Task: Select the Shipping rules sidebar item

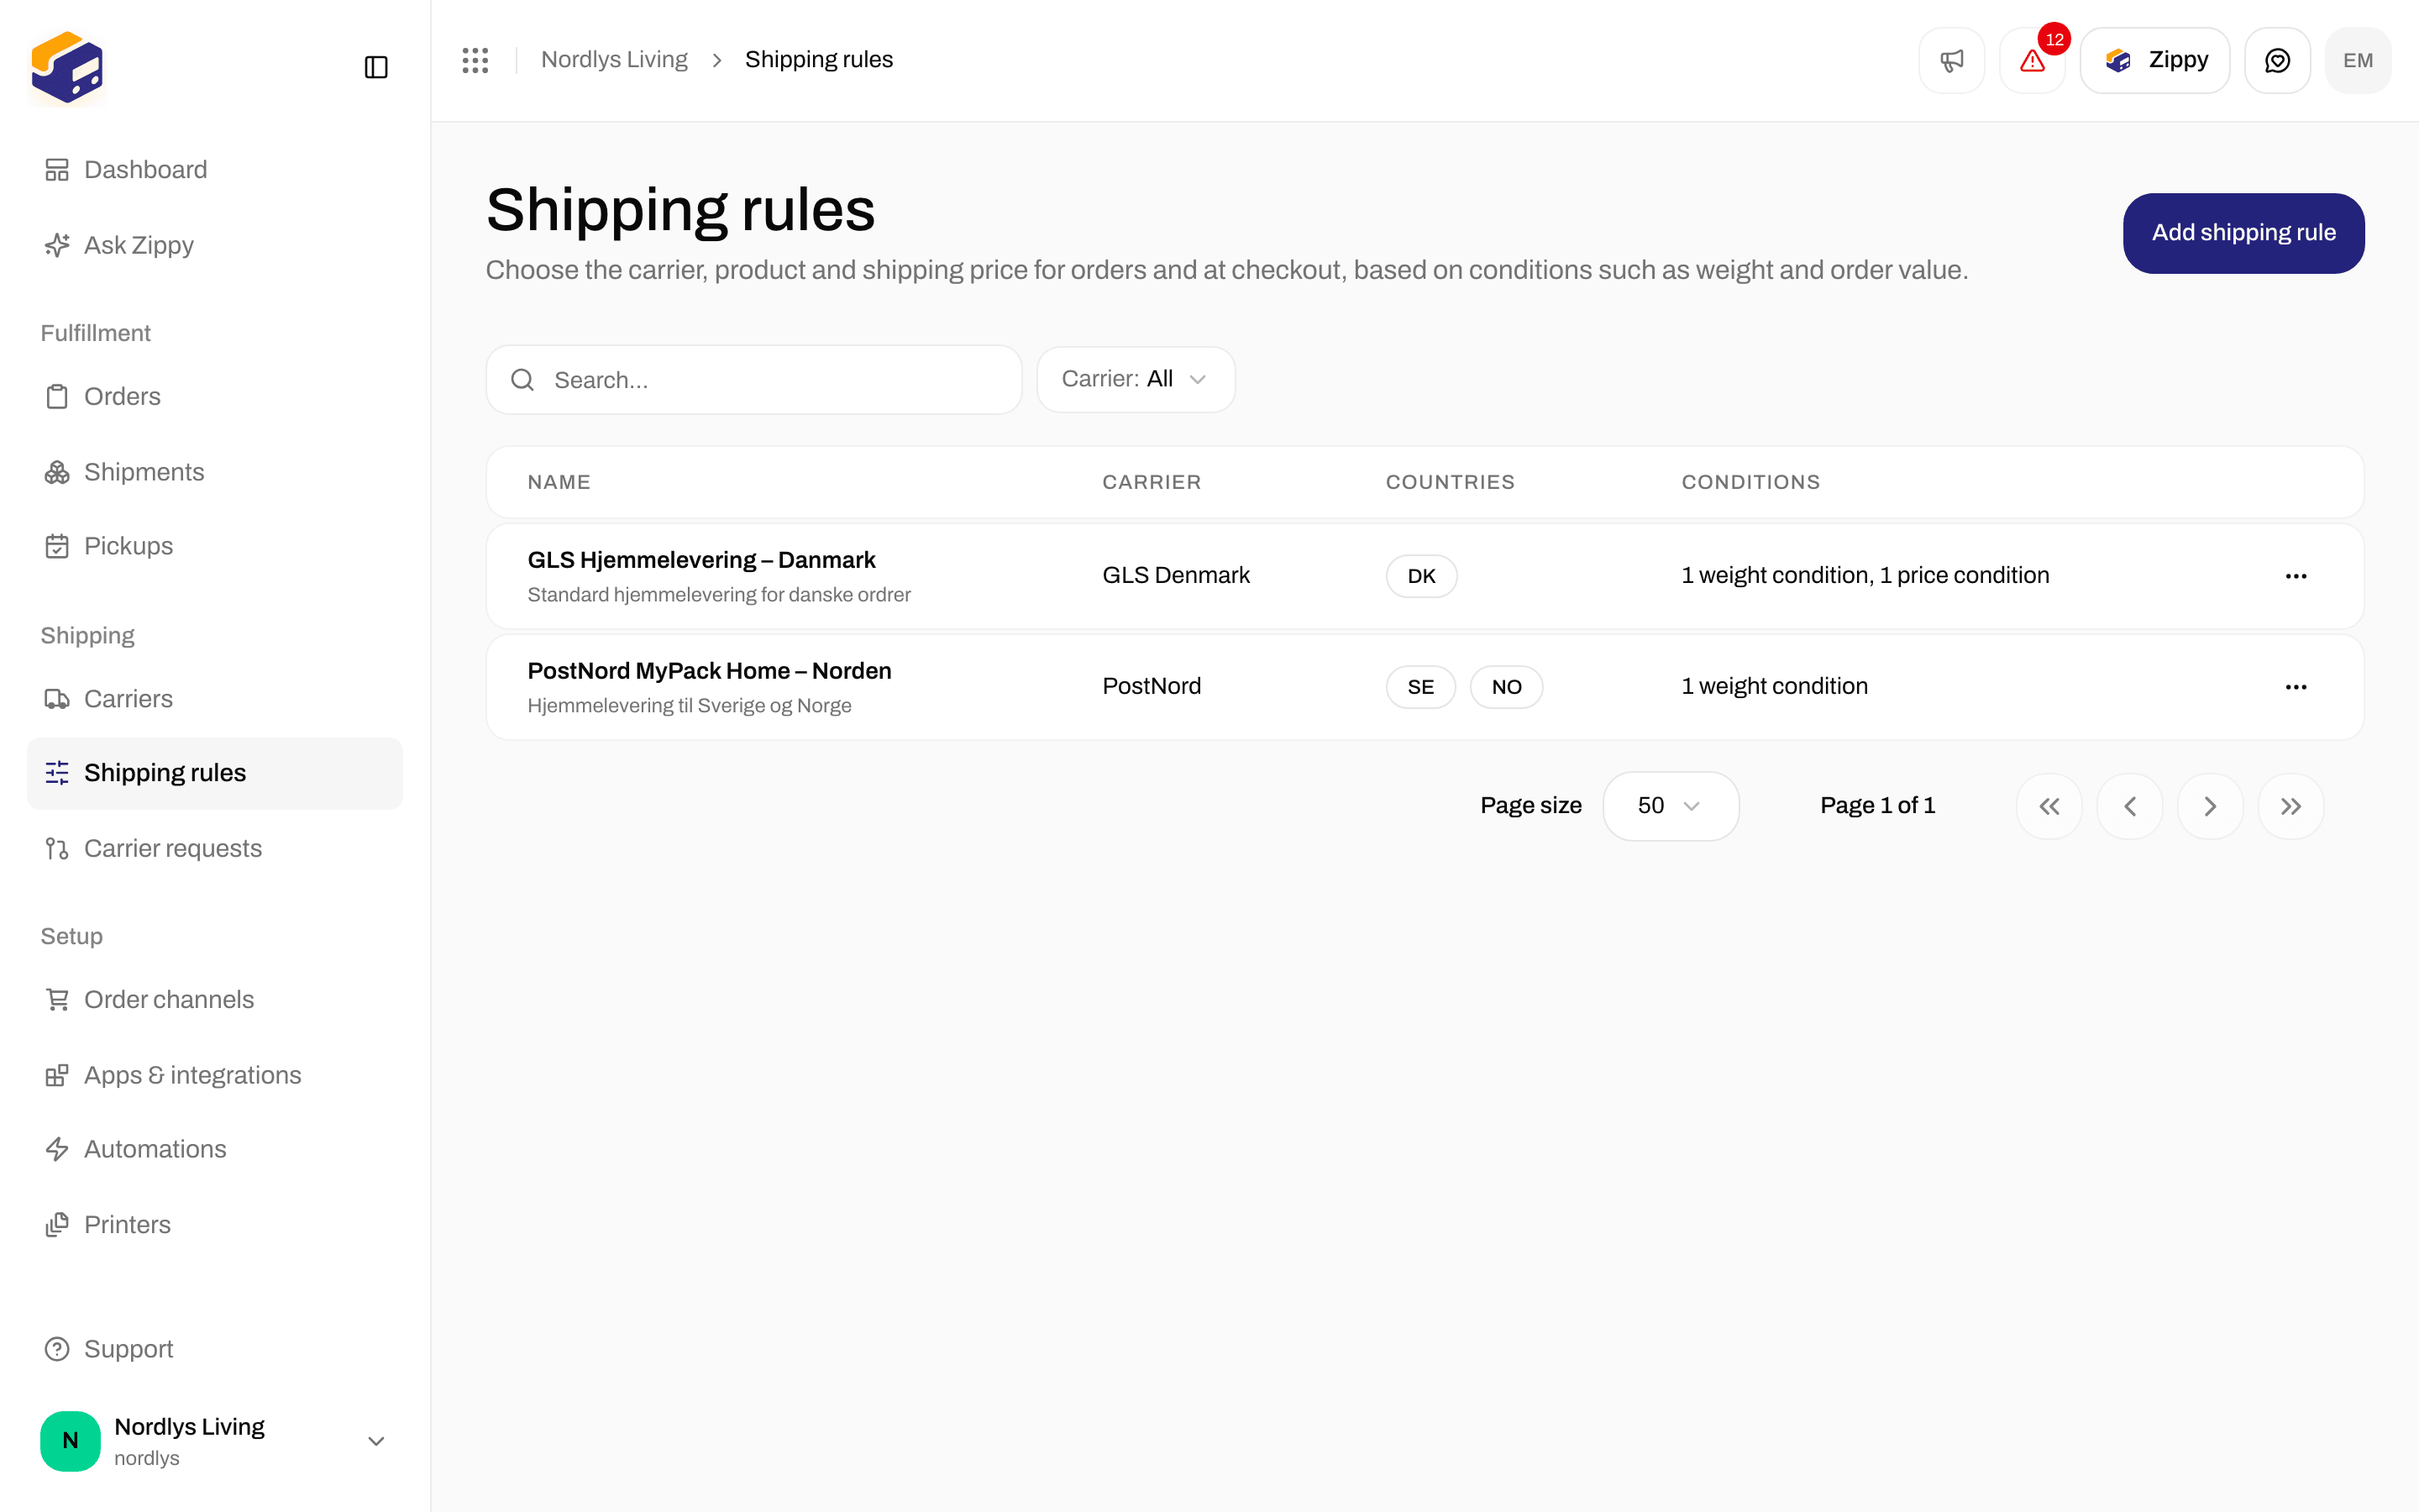Action: [215, 773]
